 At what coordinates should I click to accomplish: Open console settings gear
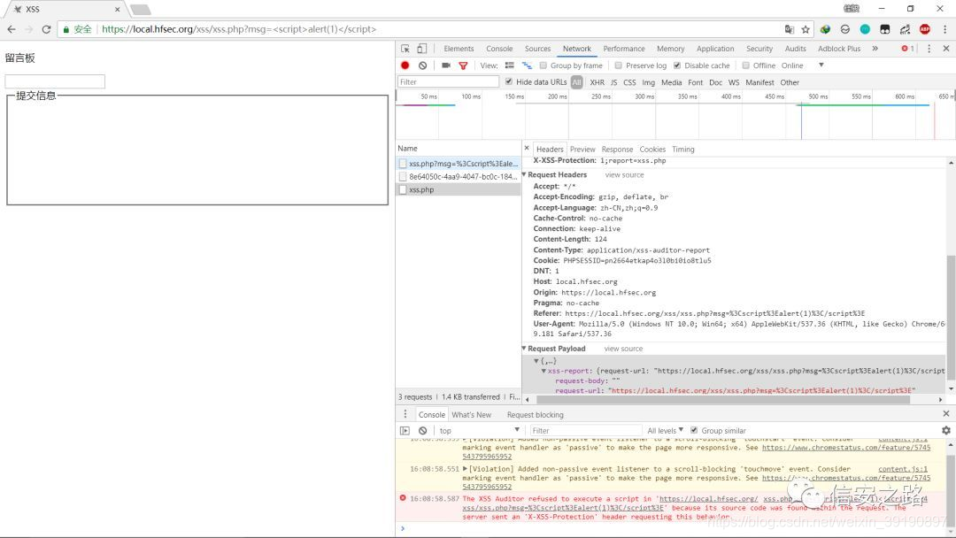[x=946, y=430]
